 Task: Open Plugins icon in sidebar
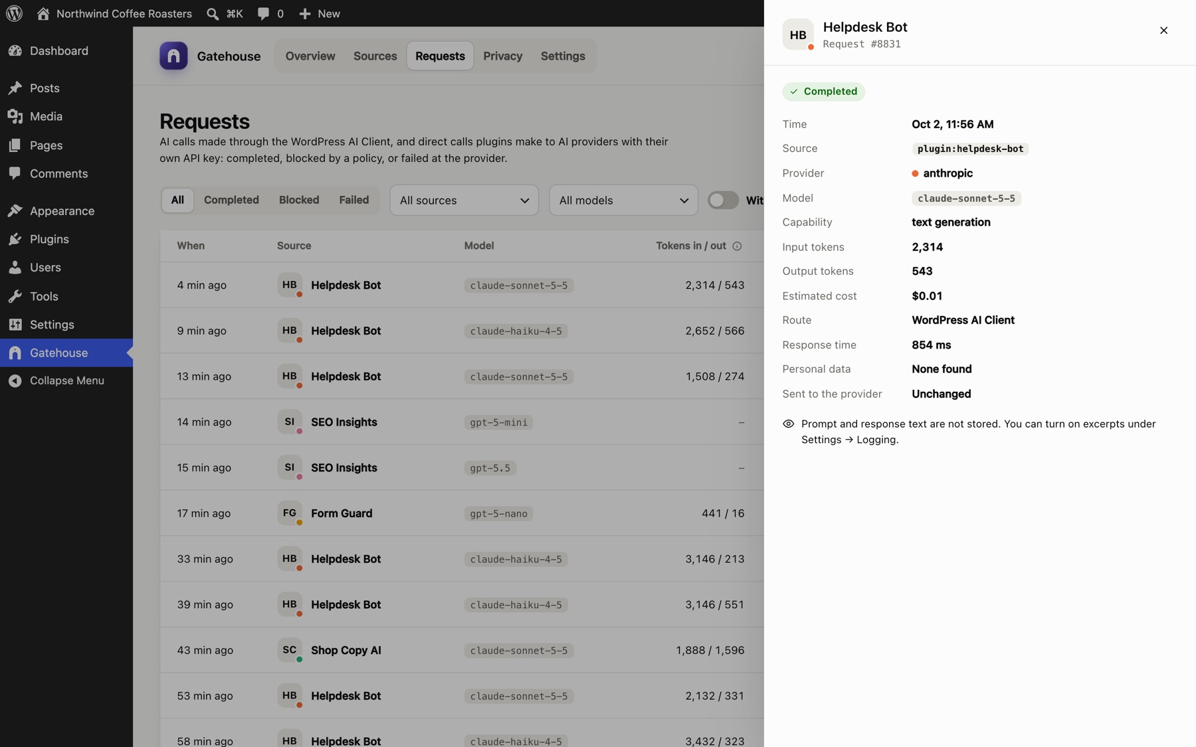pyautogui.click(x=15, y=239)
